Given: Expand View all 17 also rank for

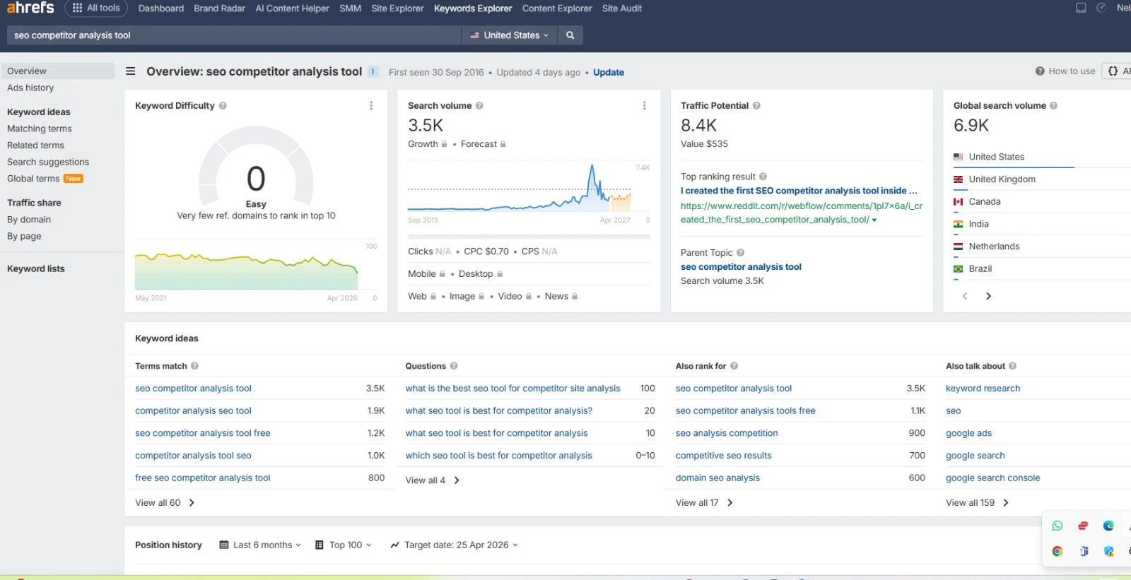Looking at the screenshot, I should 704,503.
